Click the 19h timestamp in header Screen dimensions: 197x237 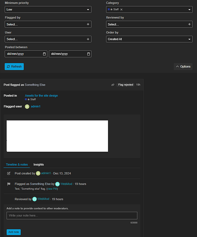(x=138, y=85)
